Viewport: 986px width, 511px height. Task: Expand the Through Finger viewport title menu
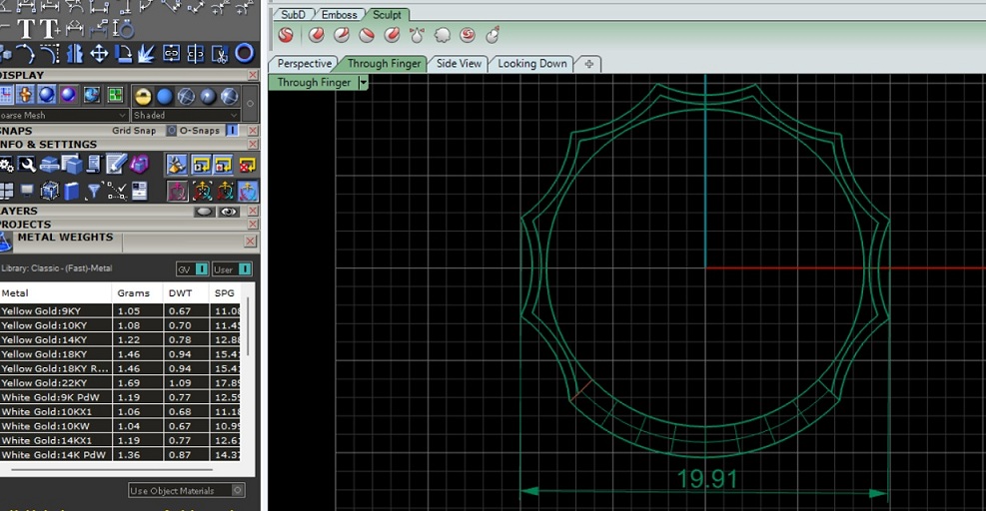point(363,83)
